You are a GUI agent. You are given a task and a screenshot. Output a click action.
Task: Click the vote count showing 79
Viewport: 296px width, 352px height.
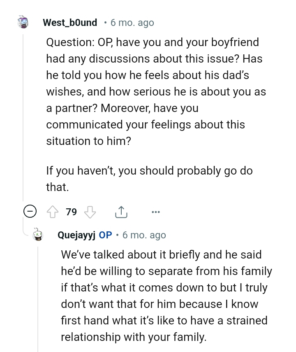[71, 212]
